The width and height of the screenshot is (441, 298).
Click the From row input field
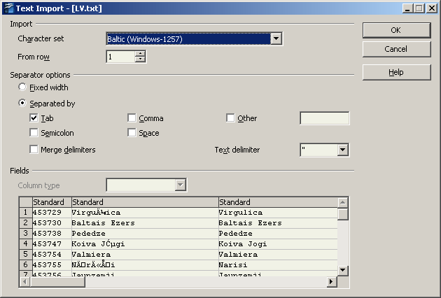coord(120,57)
